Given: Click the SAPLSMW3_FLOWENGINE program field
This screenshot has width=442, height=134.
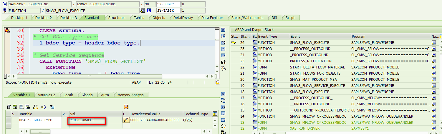Looking at the screenshot, I should coord(40,4).
